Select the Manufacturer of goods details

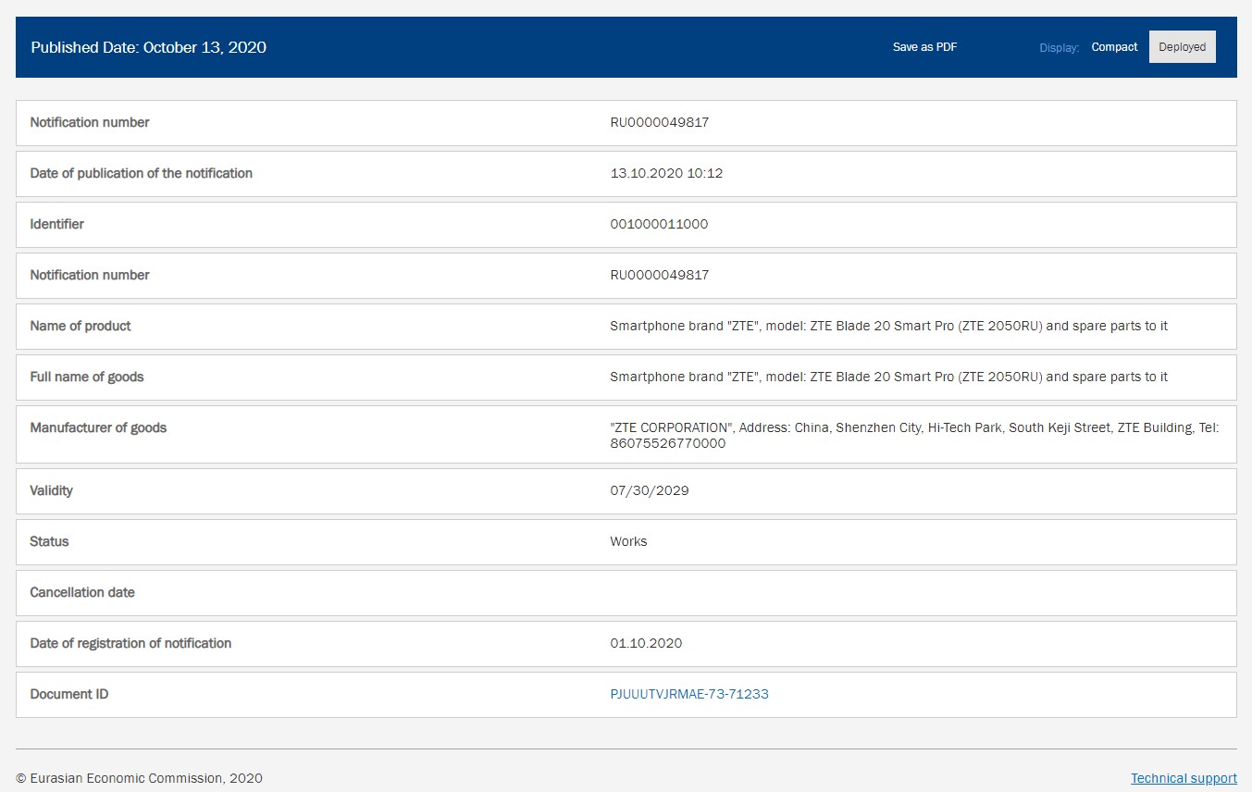[x=626, y=434]
